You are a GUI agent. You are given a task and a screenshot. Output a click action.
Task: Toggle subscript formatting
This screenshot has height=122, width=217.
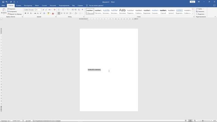38,13
